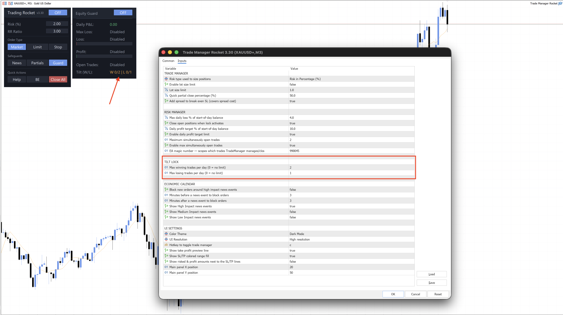Toggle the Guard safeguard
The height and width of the screenshot is (315, 563).
tap(58, 63)
